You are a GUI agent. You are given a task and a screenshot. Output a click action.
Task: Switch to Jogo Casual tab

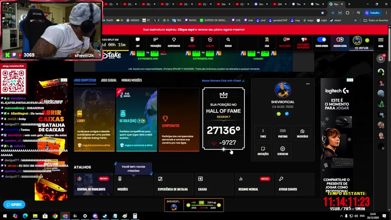click(x=109, y=80)
